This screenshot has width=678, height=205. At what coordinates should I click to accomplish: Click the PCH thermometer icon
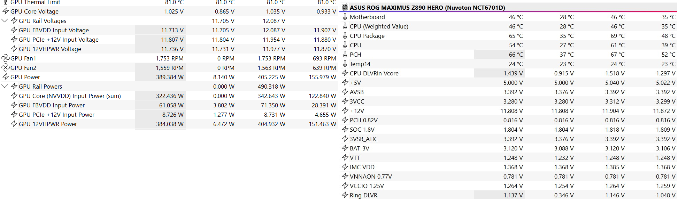[345, 54]
